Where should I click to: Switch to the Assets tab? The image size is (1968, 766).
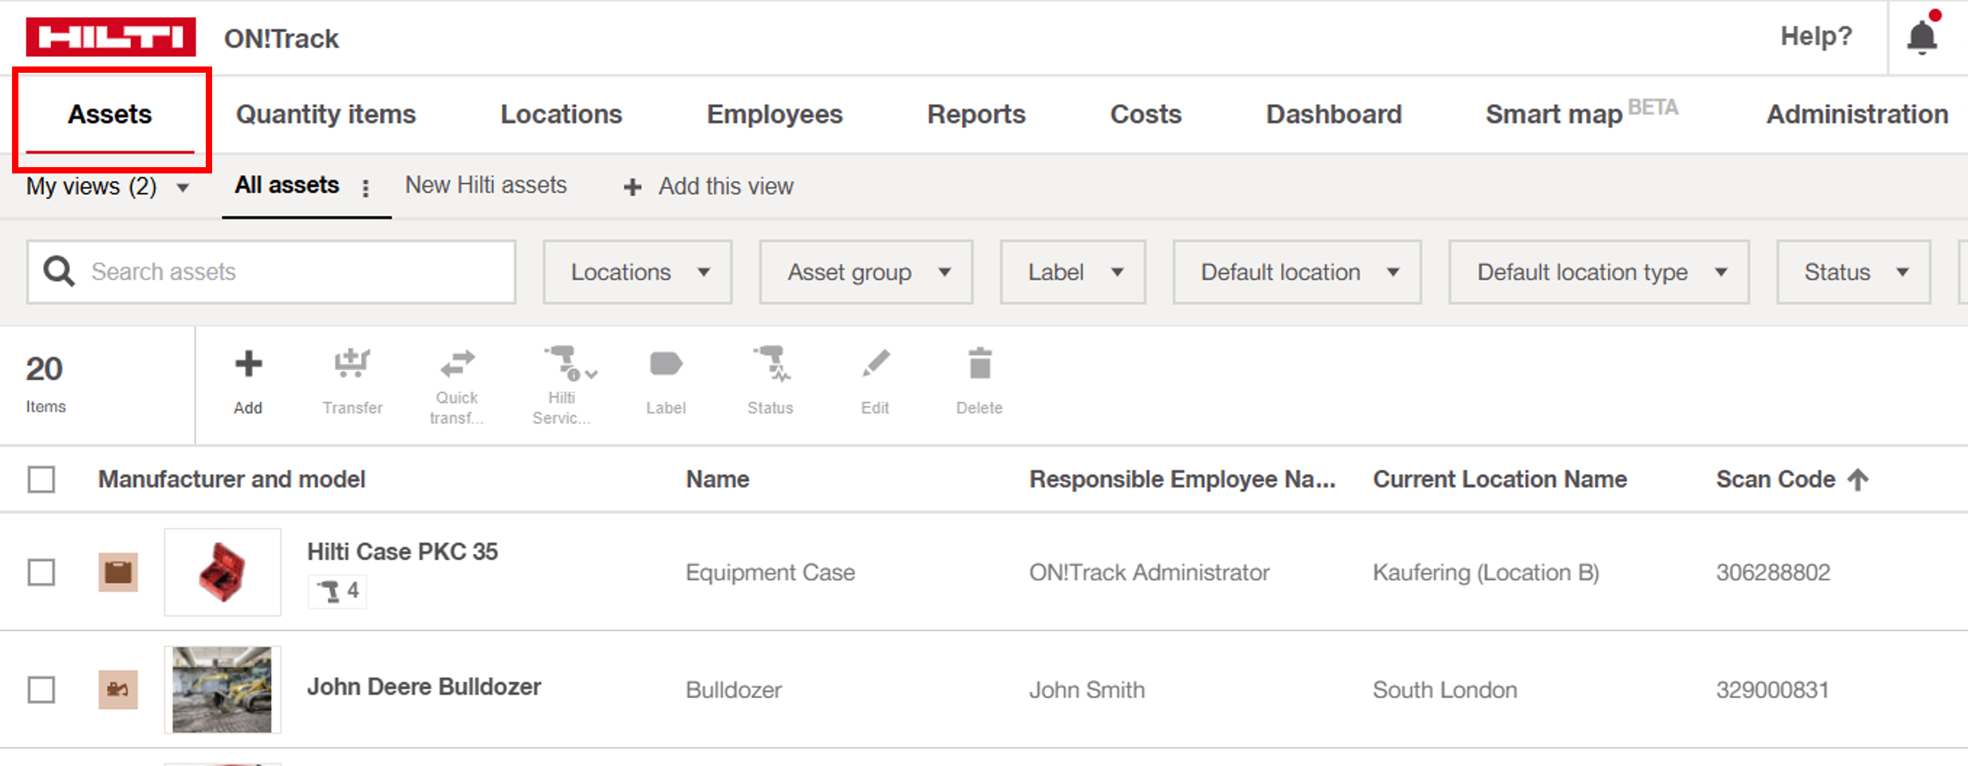coord(110,115)
